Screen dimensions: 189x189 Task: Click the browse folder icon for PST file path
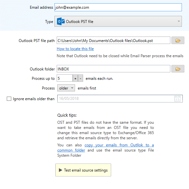178,40
